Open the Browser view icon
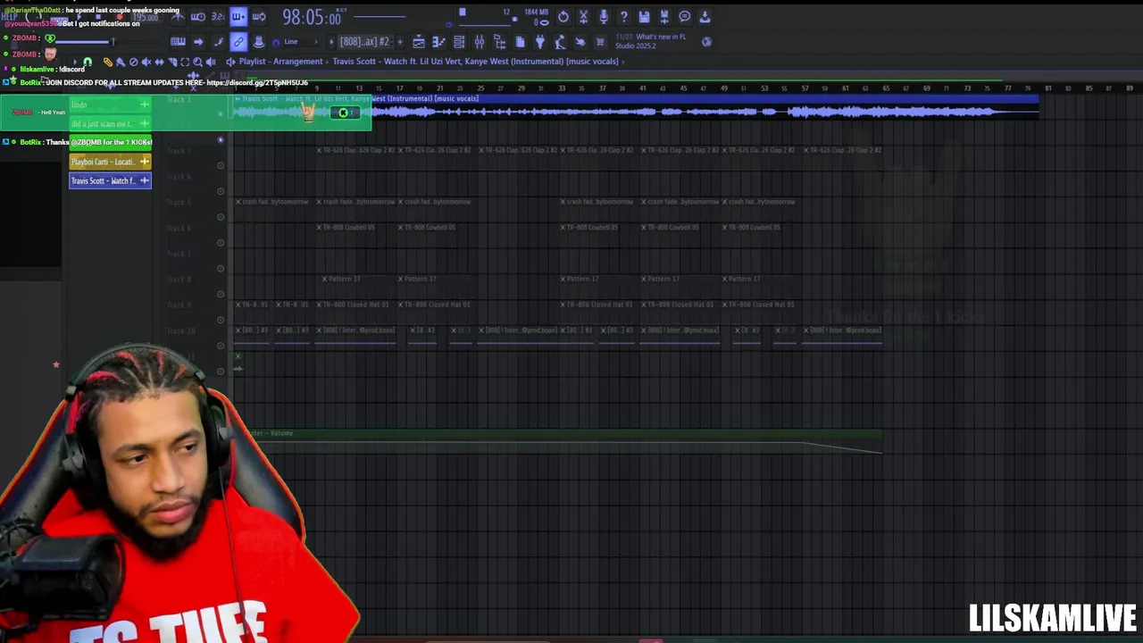1143x643 pixels. click(x=499, y=42)
